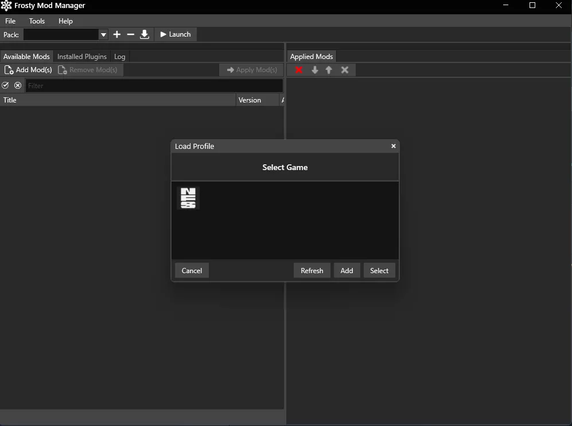Click the Remove Mod(s) button
Screen dimensions: 572x426
pyautogui.click(x=88, y=70)
